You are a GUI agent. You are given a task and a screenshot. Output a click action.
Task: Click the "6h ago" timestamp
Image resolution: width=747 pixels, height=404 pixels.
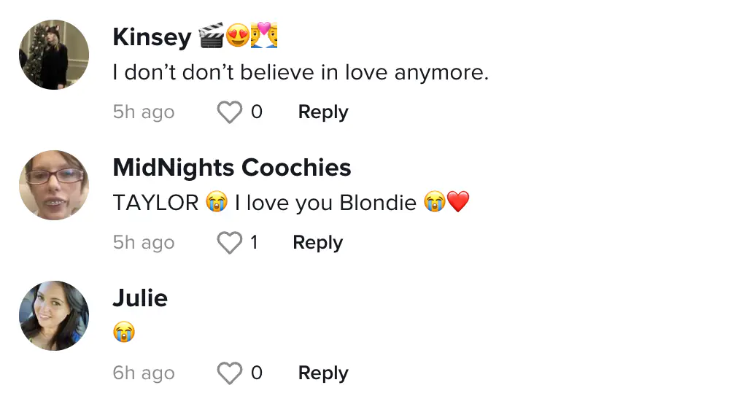point(144,373)
